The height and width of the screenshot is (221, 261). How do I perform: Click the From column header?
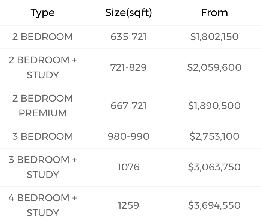pyautogui.click(x=214, y=13)
